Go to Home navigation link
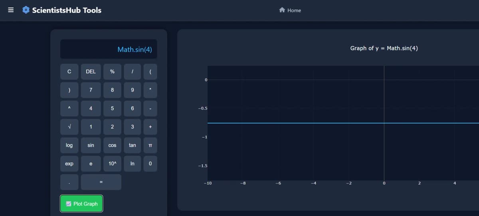Image resolution: width=479 pixels, height=216 pixels. click(x=294, y=10)
